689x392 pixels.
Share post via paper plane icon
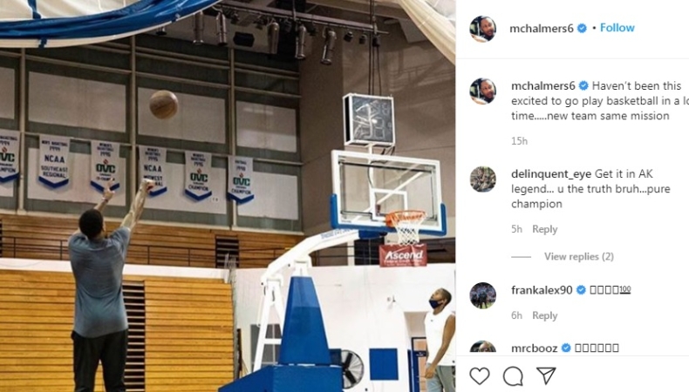(546, 375)
